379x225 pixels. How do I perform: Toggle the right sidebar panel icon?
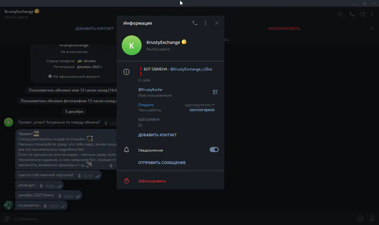[x=363, y=14]
